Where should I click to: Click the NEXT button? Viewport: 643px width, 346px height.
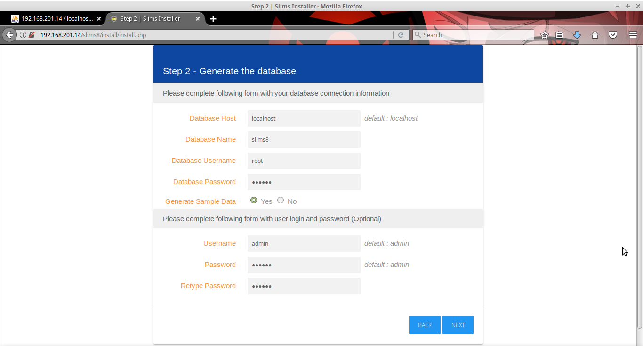coord(458,325)
